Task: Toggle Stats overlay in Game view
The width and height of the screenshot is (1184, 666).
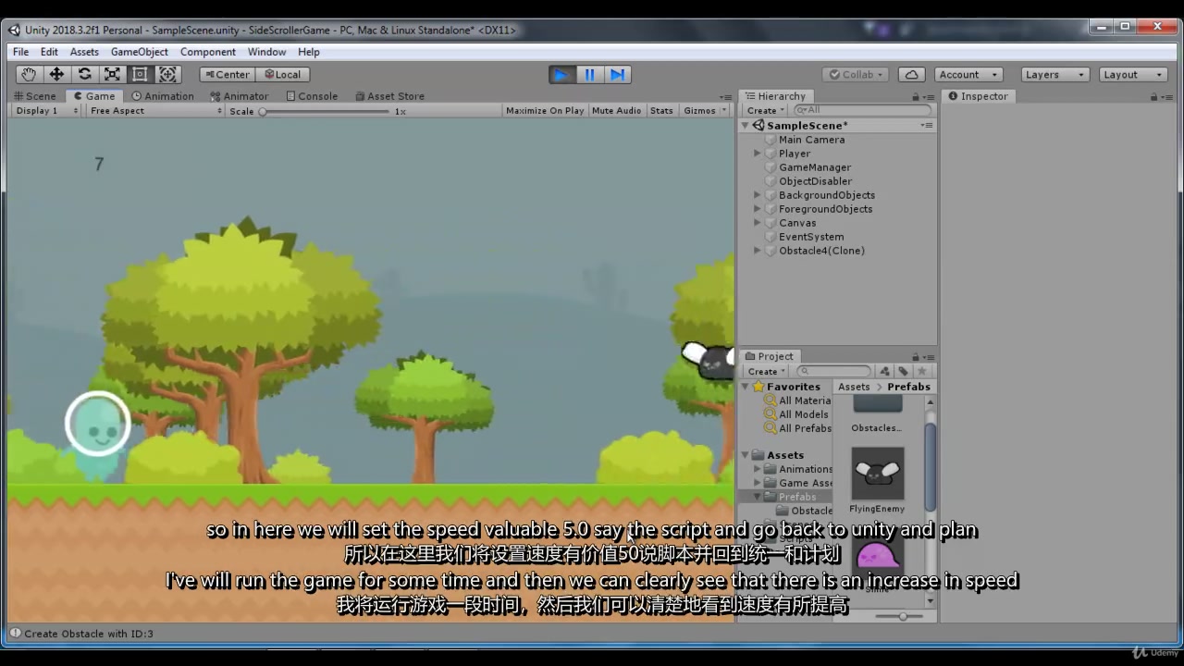Action: pyautogui.click(x=661, y=110)
